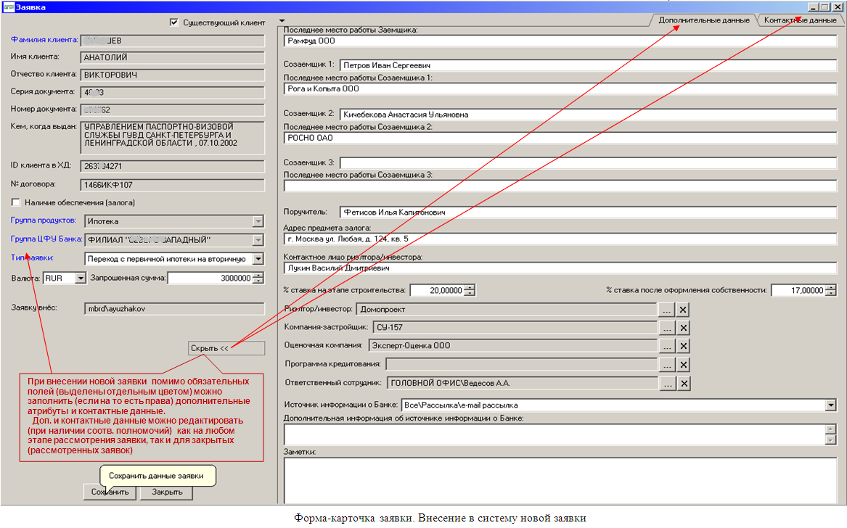This screenshot has height=528, width=847.
Task: Click scrollbar of Дополнительная информация field
Action: point(831,434)
